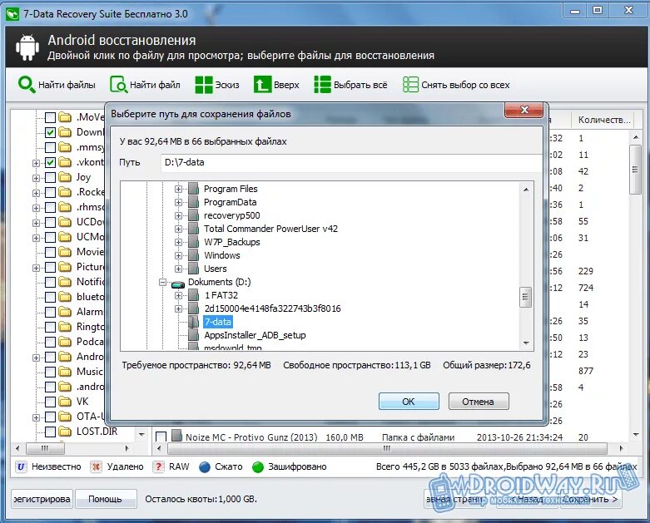650x523 pixels.
Task: Click the folder tree scroll-down arrow
Action: point(526,343)
